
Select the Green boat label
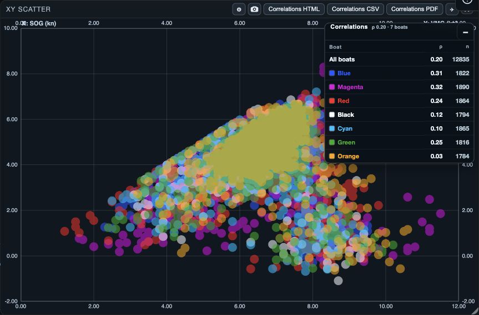pos(346,142)
